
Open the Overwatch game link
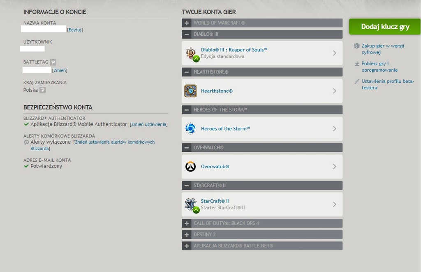215,166
